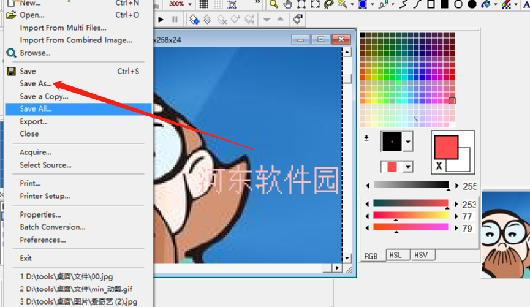Select the lasso selection tool
This screenshot has height=307, width=530.
[x=328, y=4]
